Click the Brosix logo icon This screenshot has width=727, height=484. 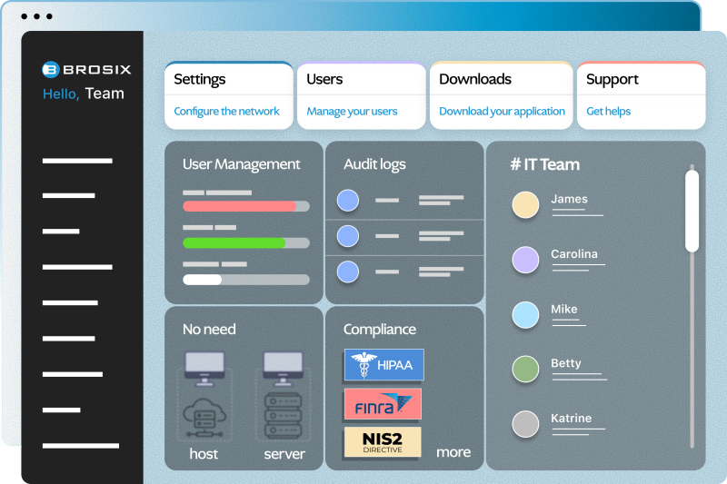pyautogui.click(x=51, y=68)
